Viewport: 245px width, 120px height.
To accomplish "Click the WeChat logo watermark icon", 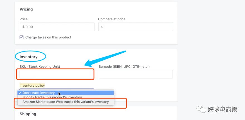I will tap(201, 109).
